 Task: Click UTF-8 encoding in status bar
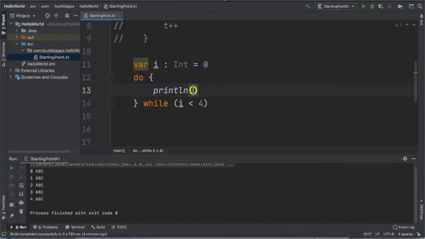tap(388, 234)
